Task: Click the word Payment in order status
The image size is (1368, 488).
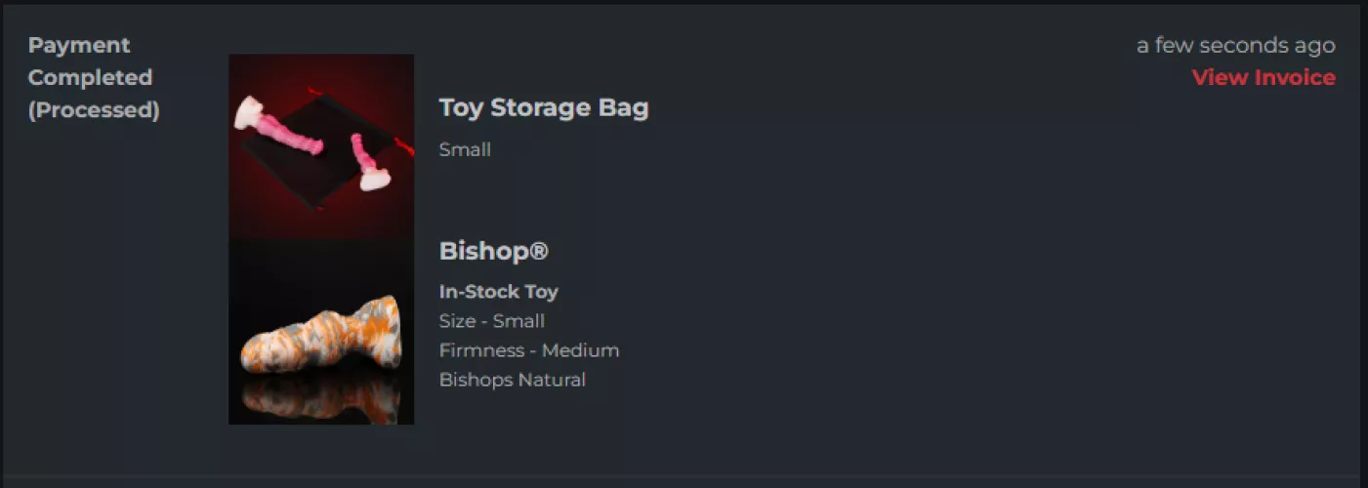Action: 79,46
